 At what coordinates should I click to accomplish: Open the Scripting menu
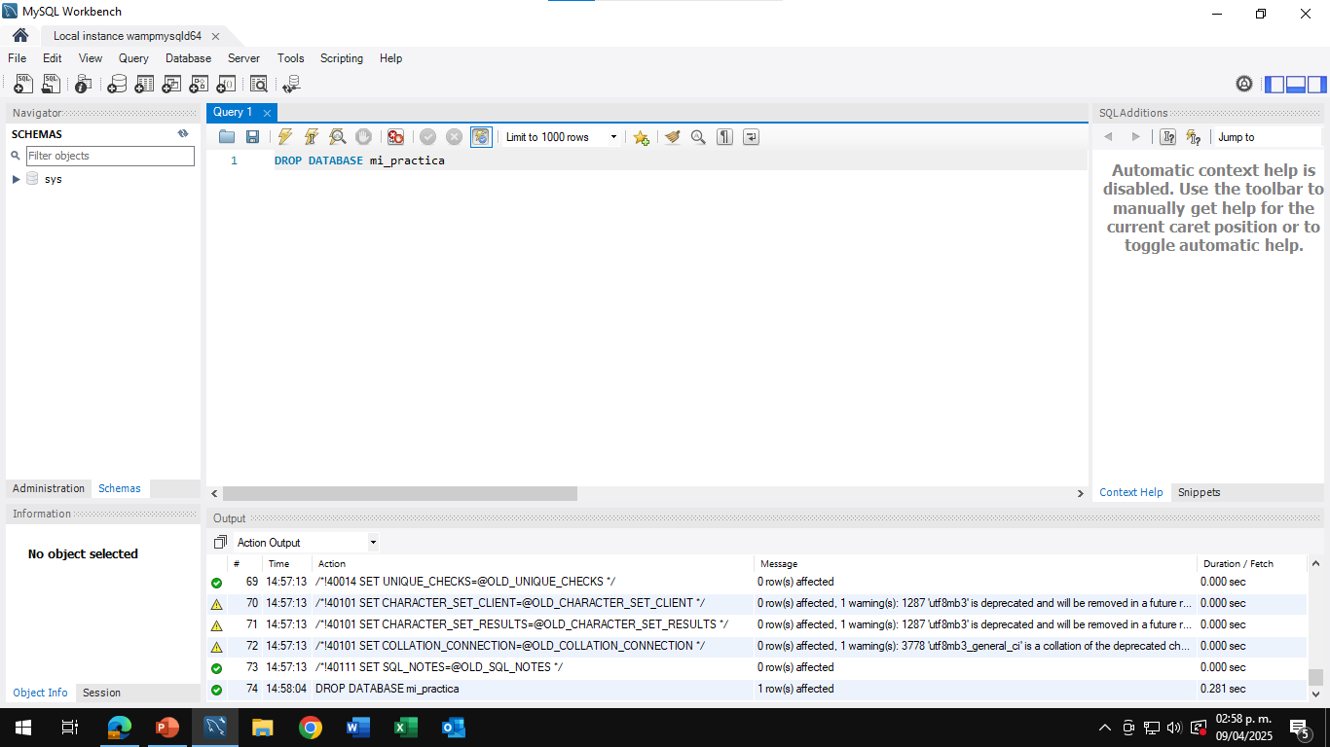coord(342,58)
